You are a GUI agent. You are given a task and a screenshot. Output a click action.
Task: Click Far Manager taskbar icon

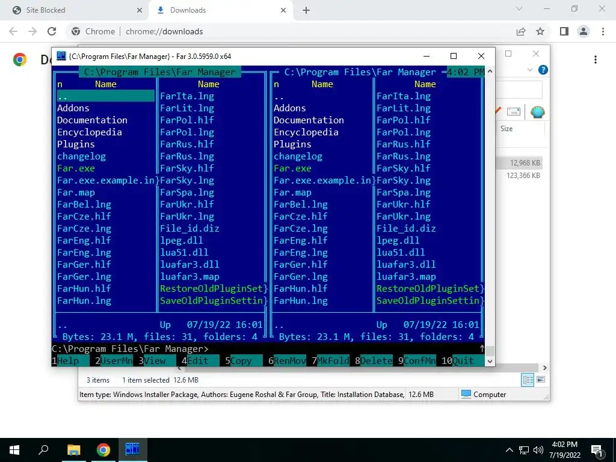tap(132, 450)
